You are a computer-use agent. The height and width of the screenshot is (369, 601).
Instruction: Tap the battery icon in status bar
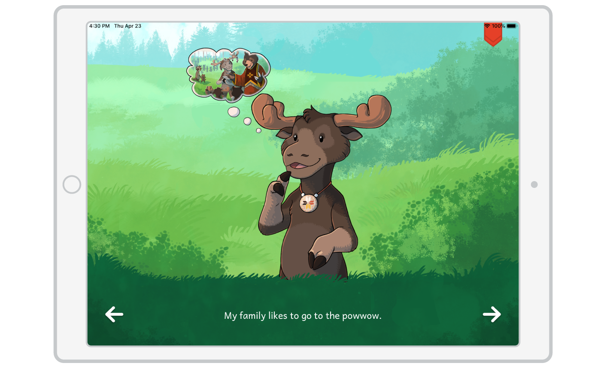point(511,26)
